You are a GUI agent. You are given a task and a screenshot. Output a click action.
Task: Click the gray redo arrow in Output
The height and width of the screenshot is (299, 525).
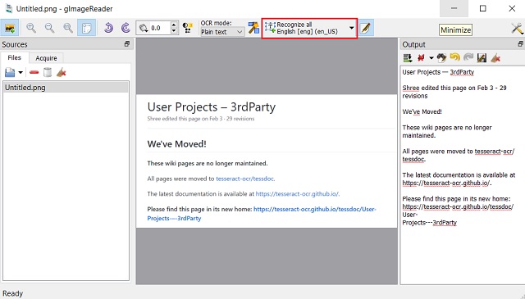468,58
